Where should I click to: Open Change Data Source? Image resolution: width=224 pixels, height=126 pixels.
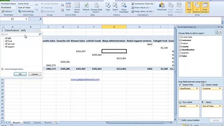96,8
